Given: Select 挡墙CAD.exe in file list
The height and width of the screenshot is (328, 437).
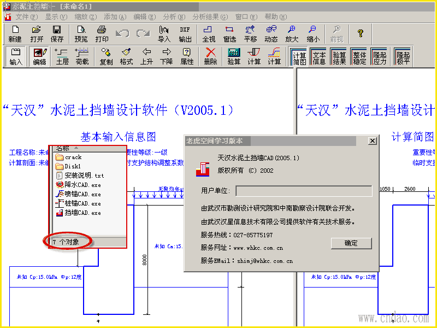Looking at the screenshot, I should pyautogui.click(x=78, y=213).
